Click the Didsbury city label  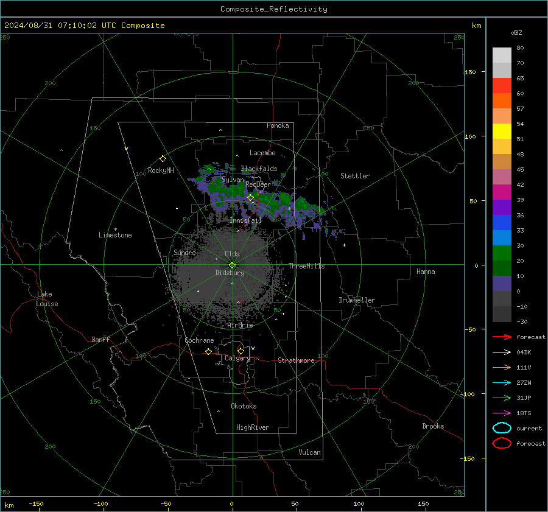pyautogui.click(x=230, y=273)
